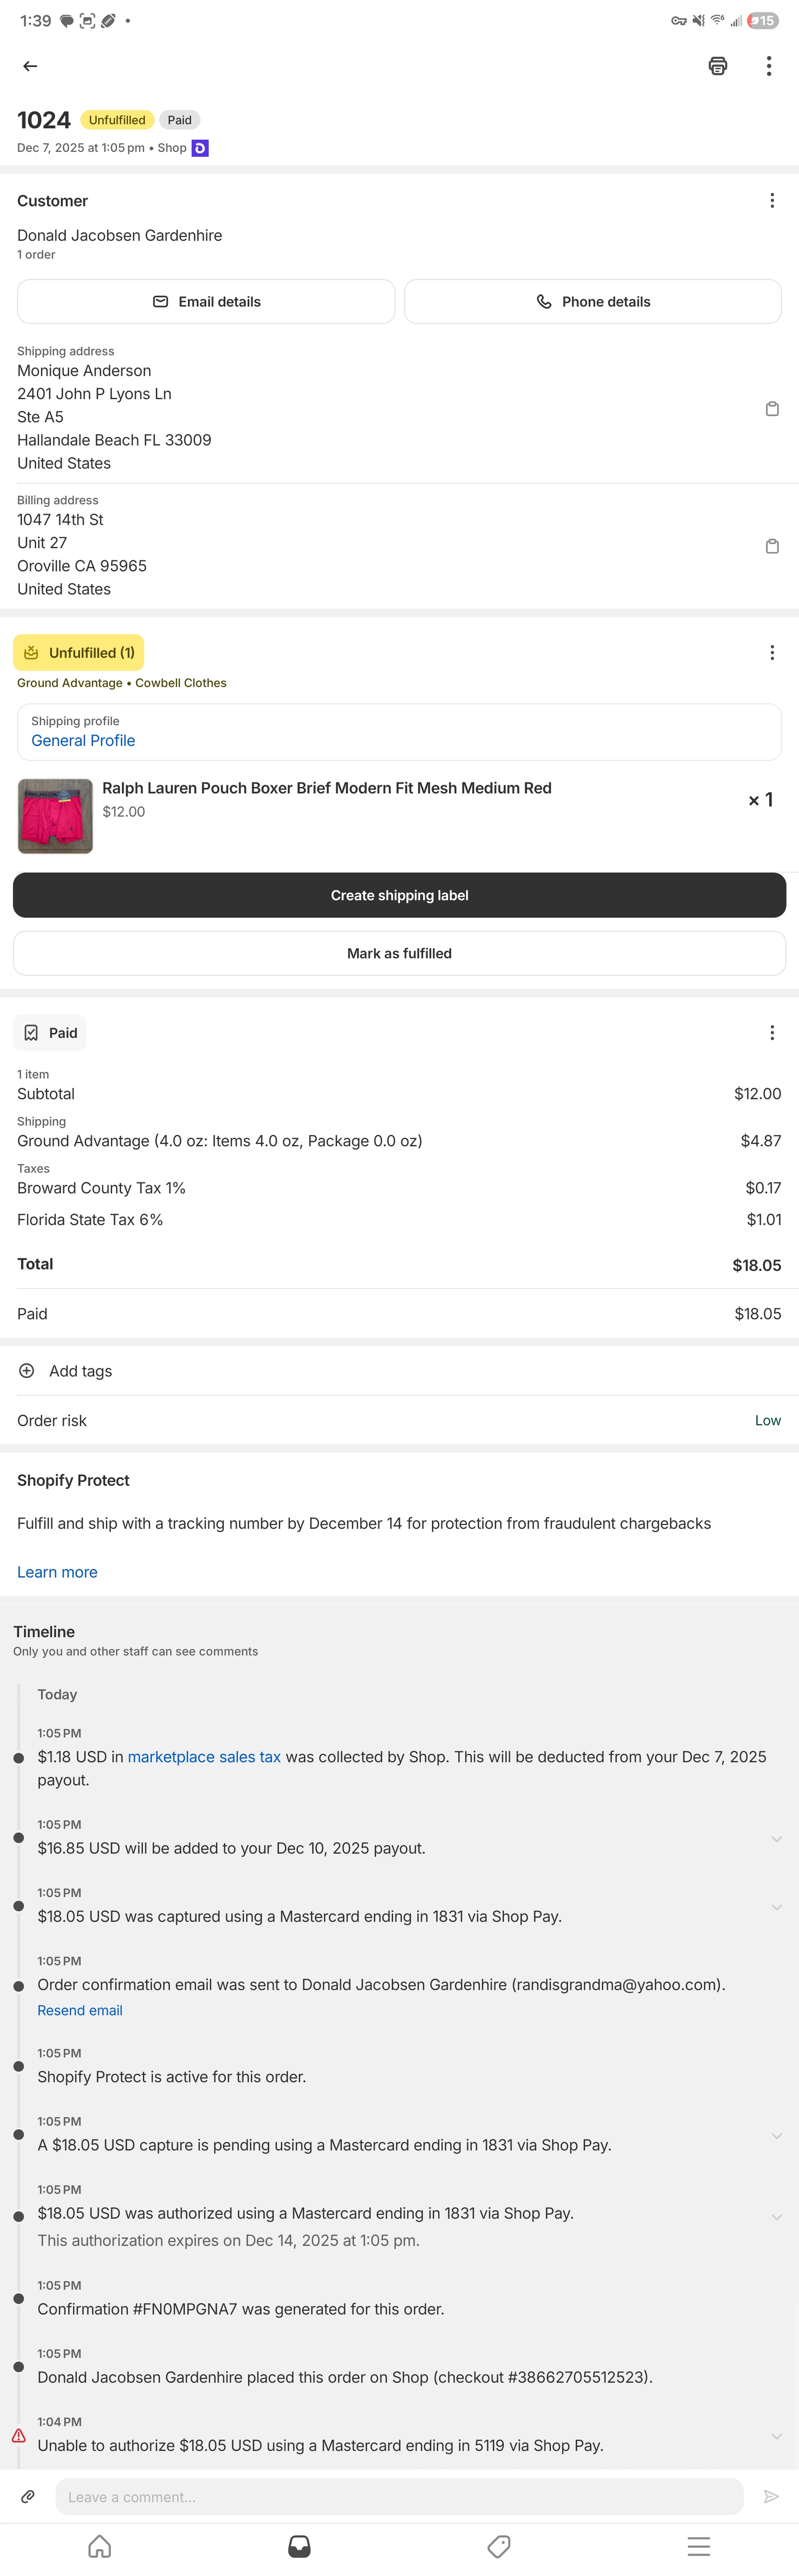Open Unfulfilled section three-dot menu
Screen dimensions: 799x2576
click(771, 652)
